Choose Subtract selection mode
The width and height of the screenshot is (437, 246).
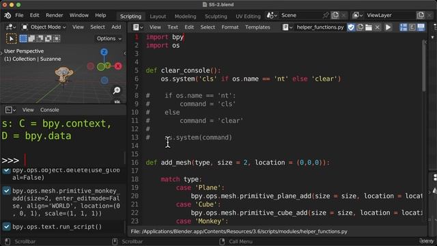pyautogui.click(x=40, y=38)
